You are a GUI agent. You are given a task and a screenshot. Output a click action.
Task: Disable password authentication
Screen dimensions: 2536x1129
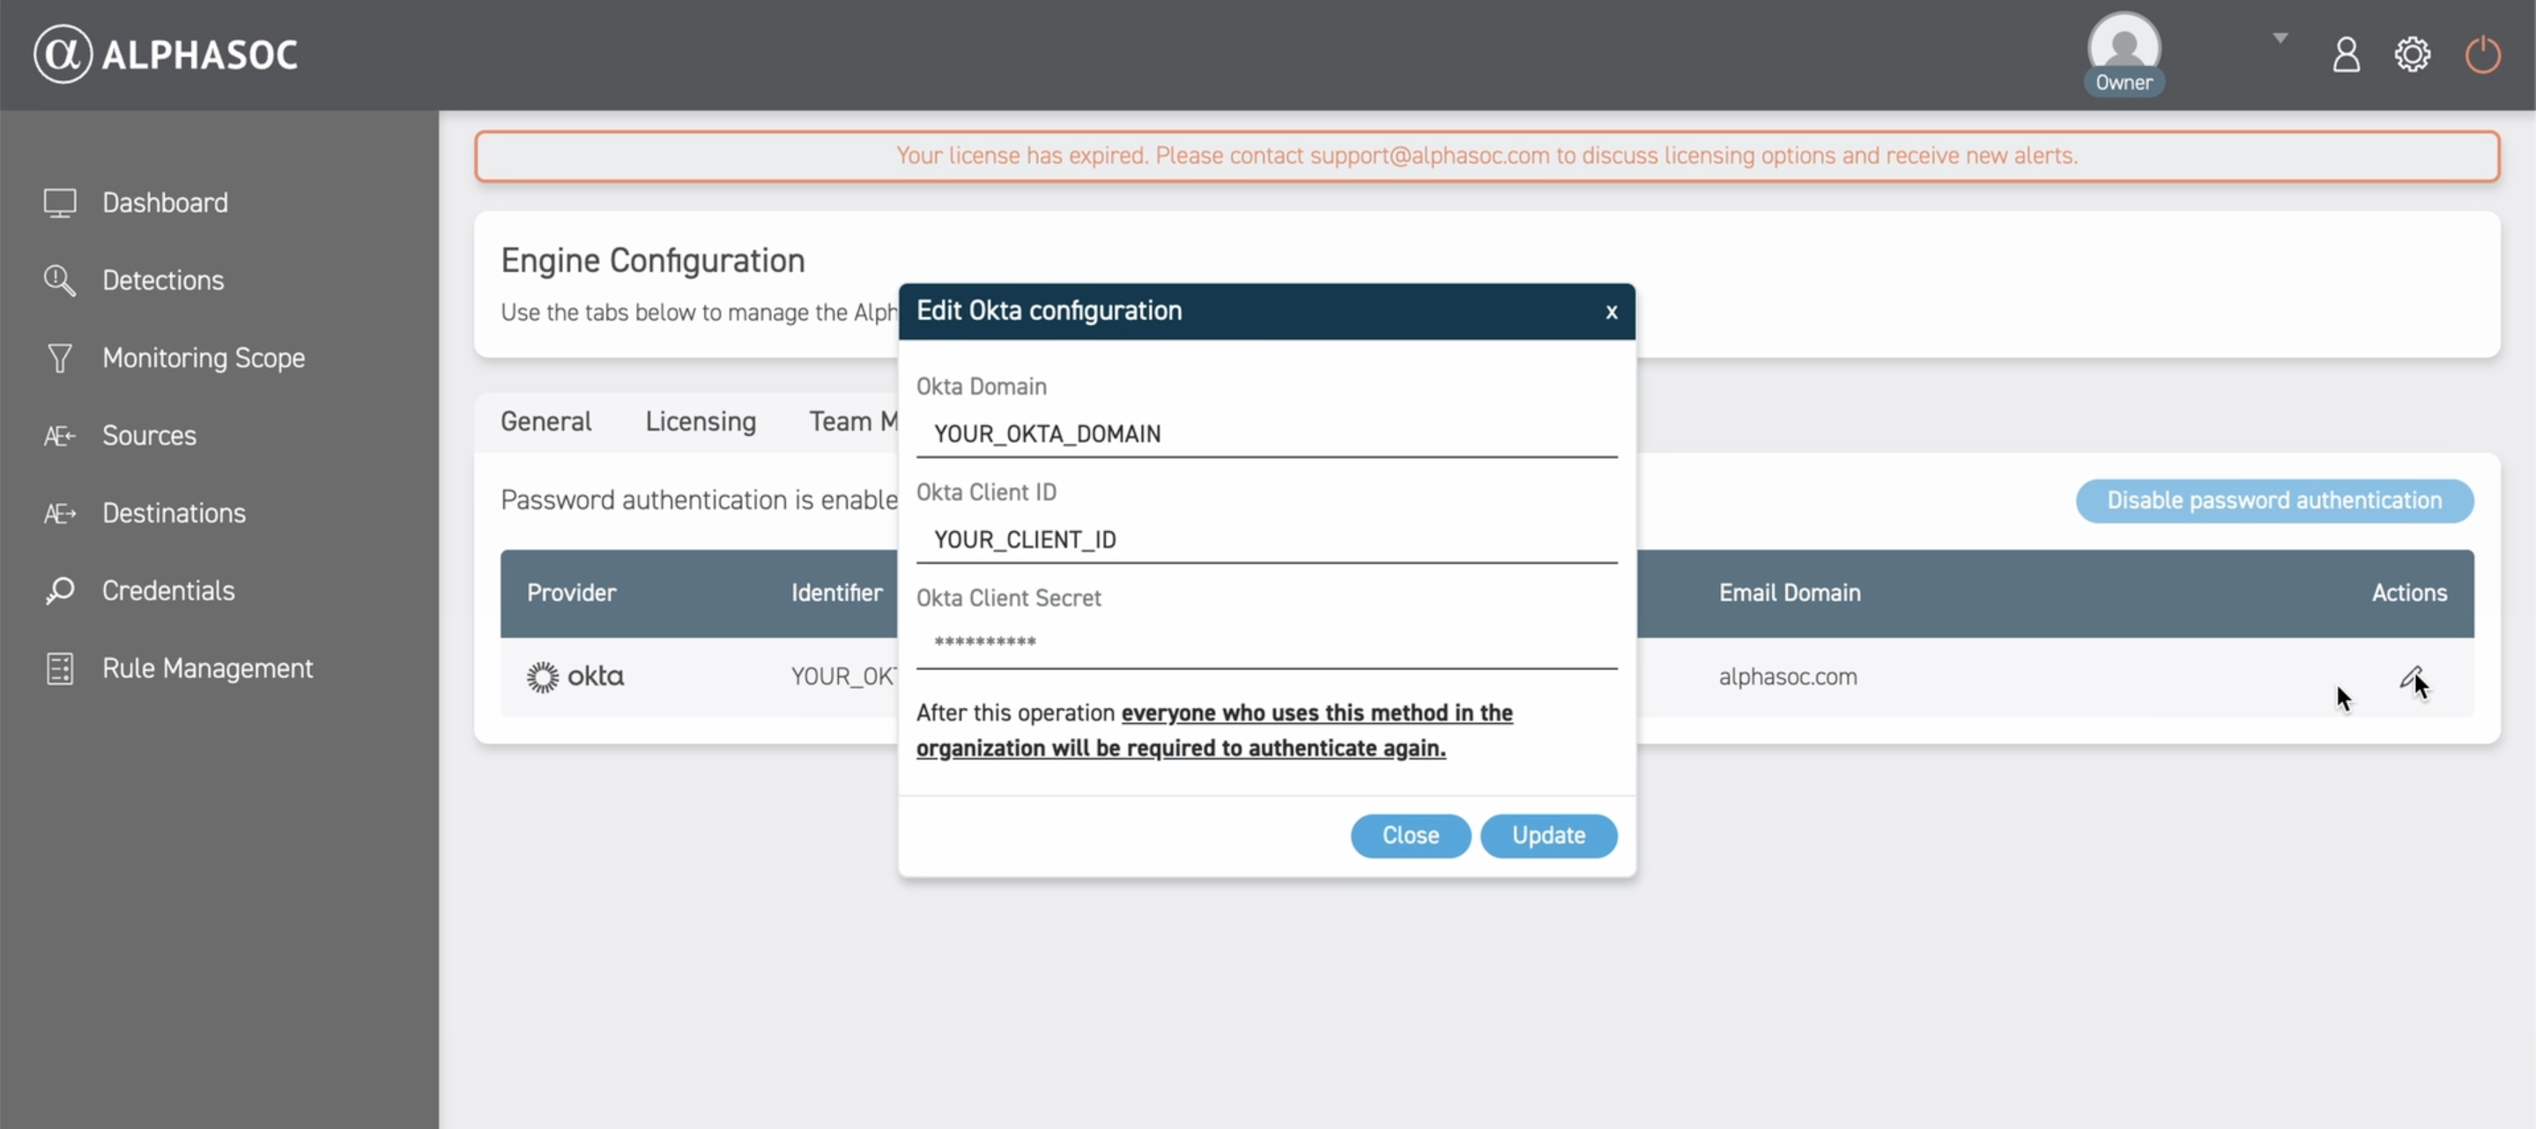(2273, 501)
